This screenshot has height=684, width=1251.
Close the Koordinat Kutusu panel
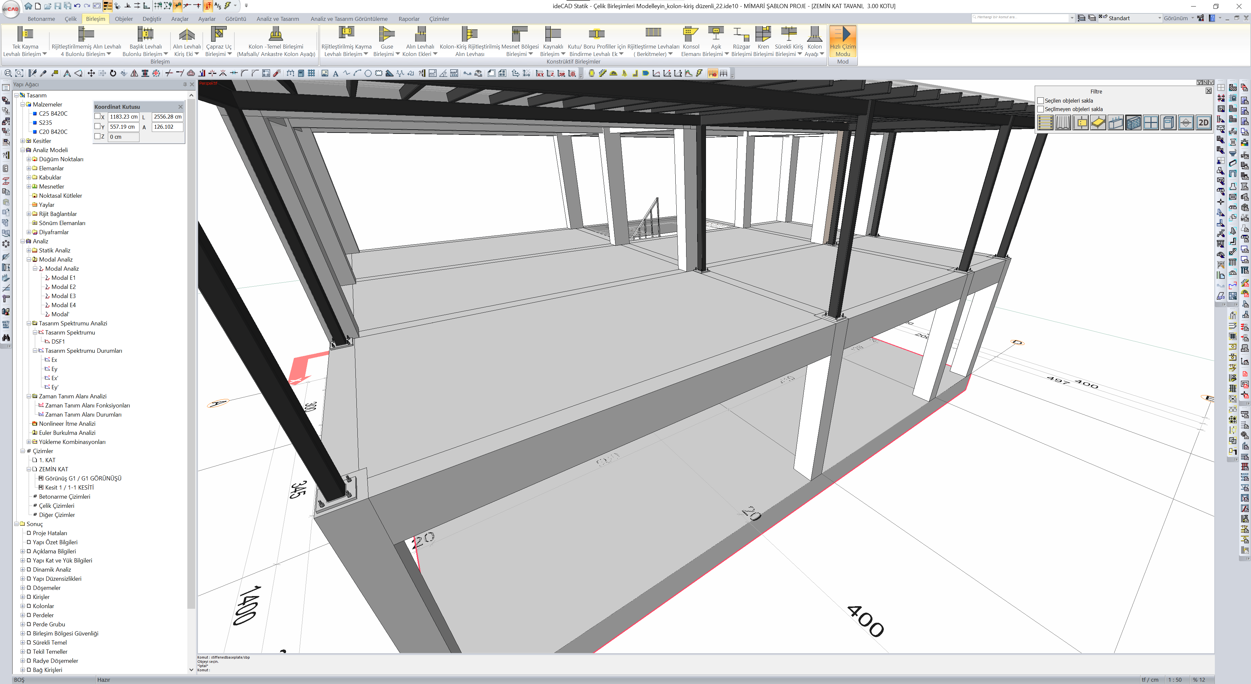[x=180, y=107]
